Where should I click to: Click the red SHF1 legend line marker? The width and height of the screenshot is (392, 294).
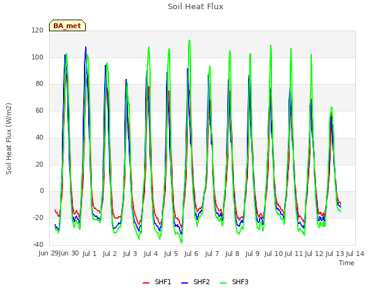click(x=146, y=283)
